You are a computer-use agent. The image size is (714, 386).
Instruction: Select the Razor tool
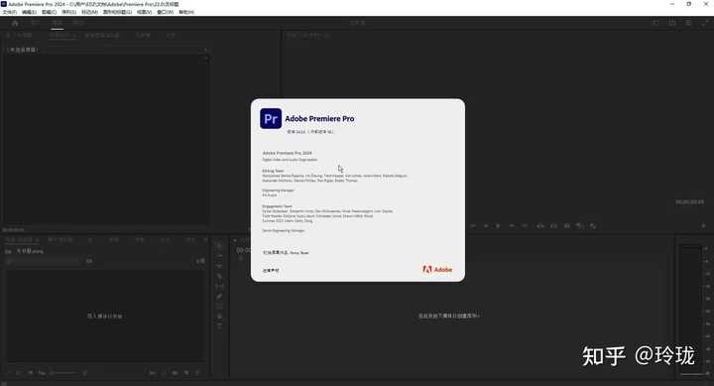(x=219, y=276)
